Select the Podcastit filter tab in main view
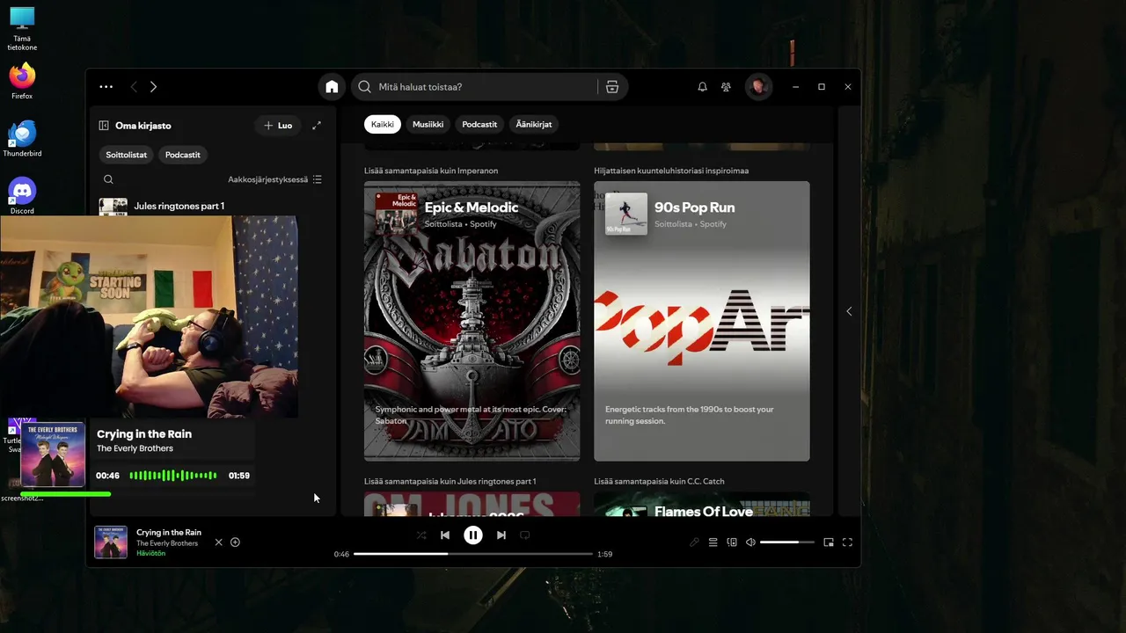The image size is (1126, 633). 479,124
